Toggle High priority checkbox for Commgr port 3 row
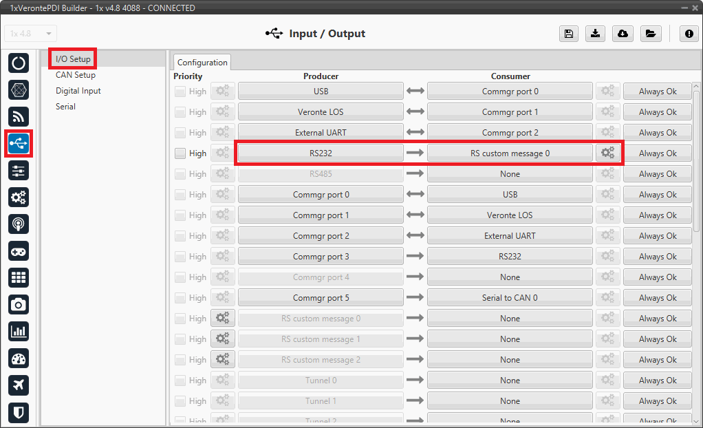The image size is (703, 428). pos(180,257)
